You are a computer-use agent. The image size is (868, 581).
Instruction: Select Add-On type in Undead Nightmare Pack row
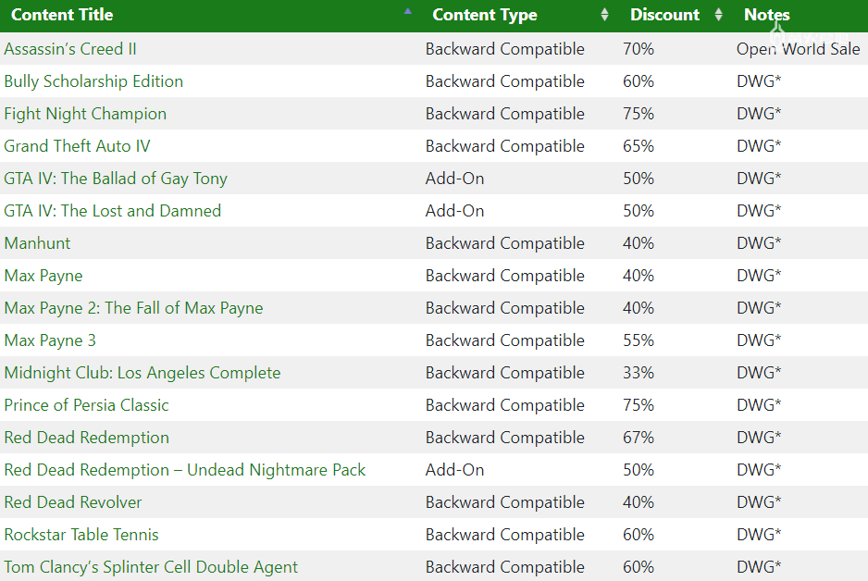[x=454, y=470]
